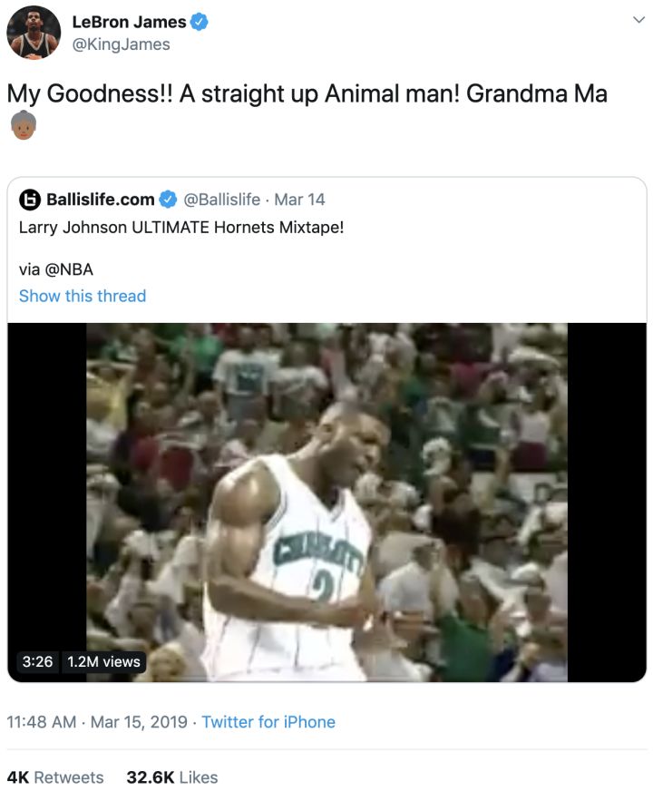
Task: Click the via @NBA mention
Action: pyautogui.click(x=56, y=269)
